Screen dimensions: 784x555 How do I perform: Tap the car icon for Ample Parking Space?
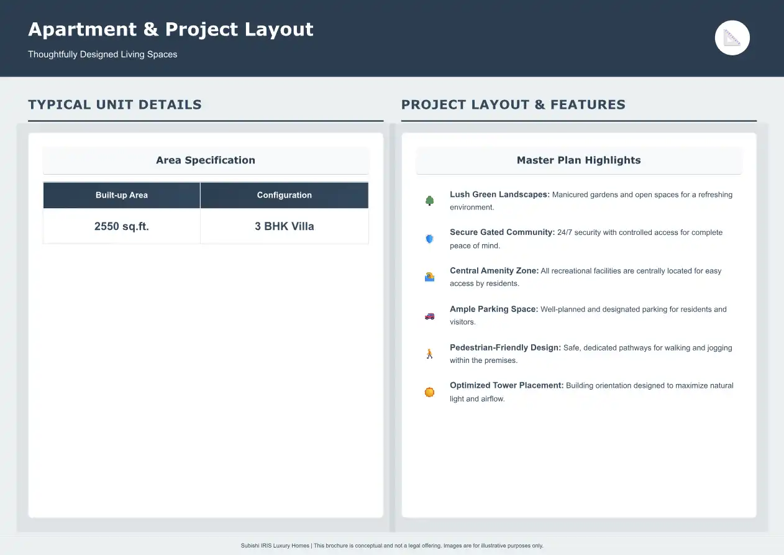[x=429, y=316]
